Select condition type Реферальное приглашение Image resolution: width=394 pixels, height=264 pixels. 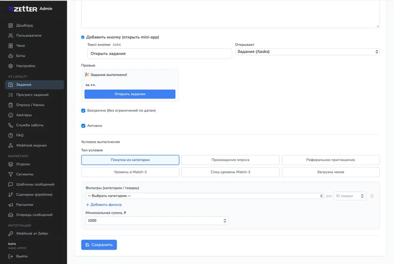[x=331, y=160]
